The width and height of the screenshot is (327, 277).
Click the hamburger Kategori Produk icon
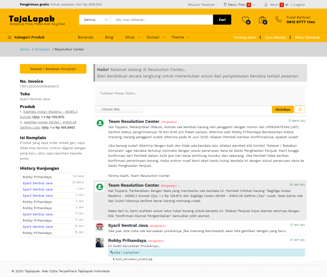10,38
